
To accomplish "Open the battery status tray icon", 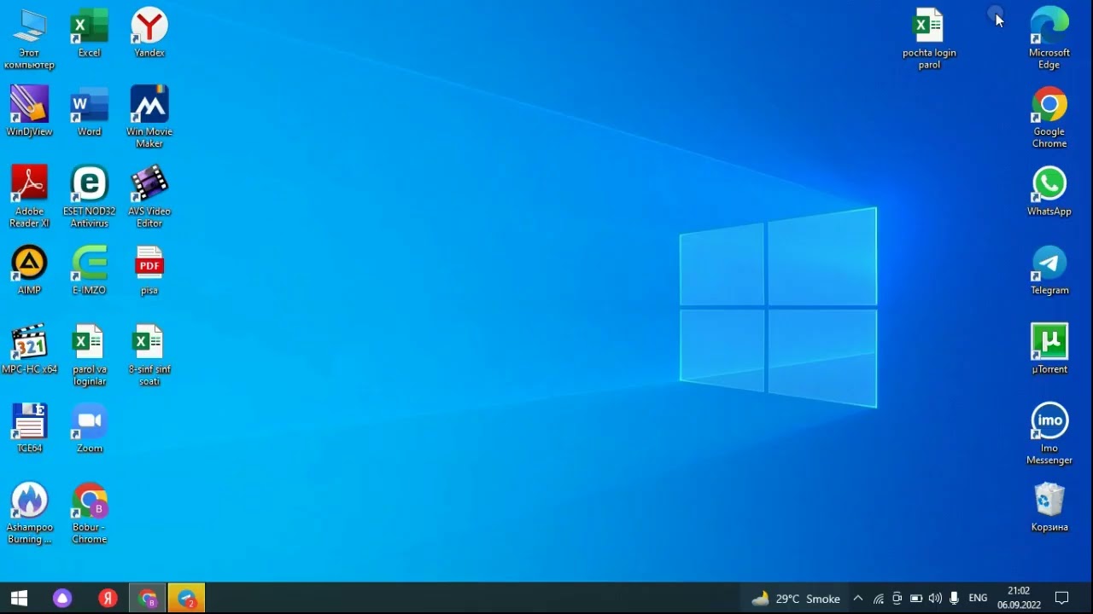I will click(916, 599).
